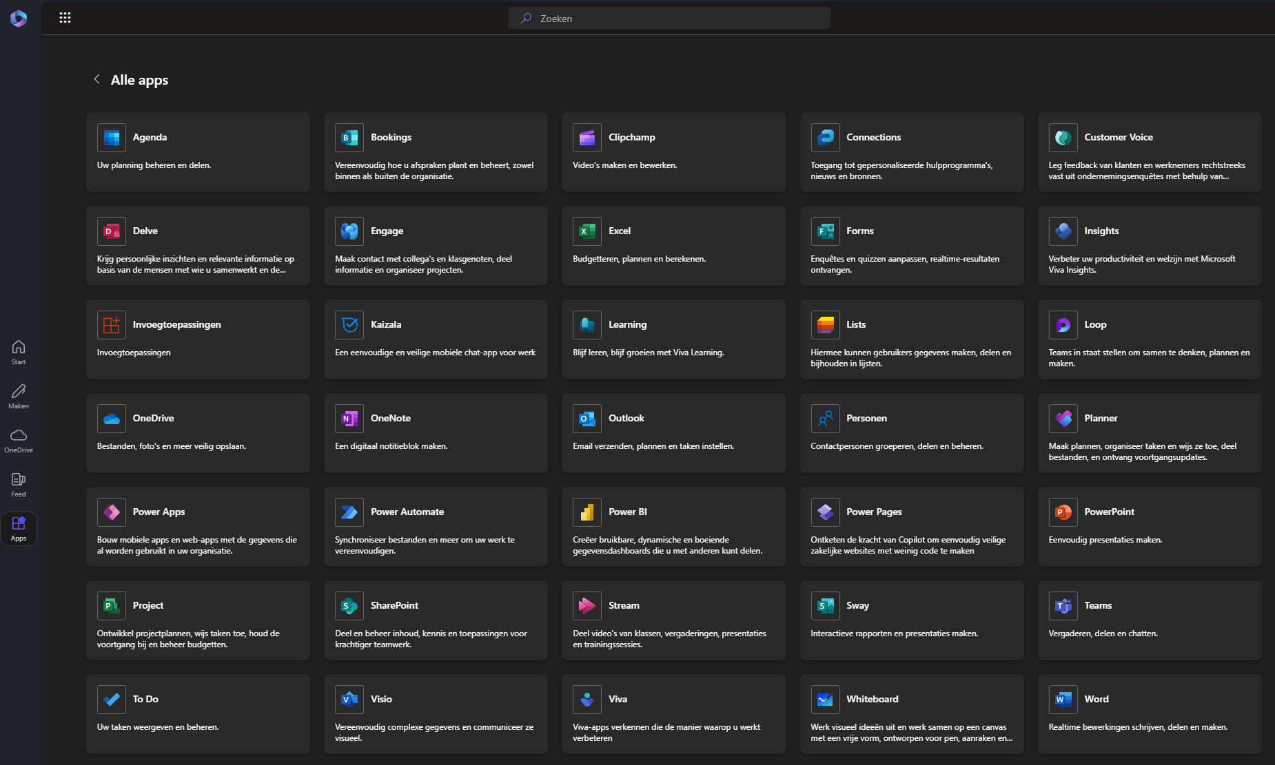Viewport: 1275px width, 765px height.
Task: Open the Teams app title link
Action: [x=1098, y=606]
